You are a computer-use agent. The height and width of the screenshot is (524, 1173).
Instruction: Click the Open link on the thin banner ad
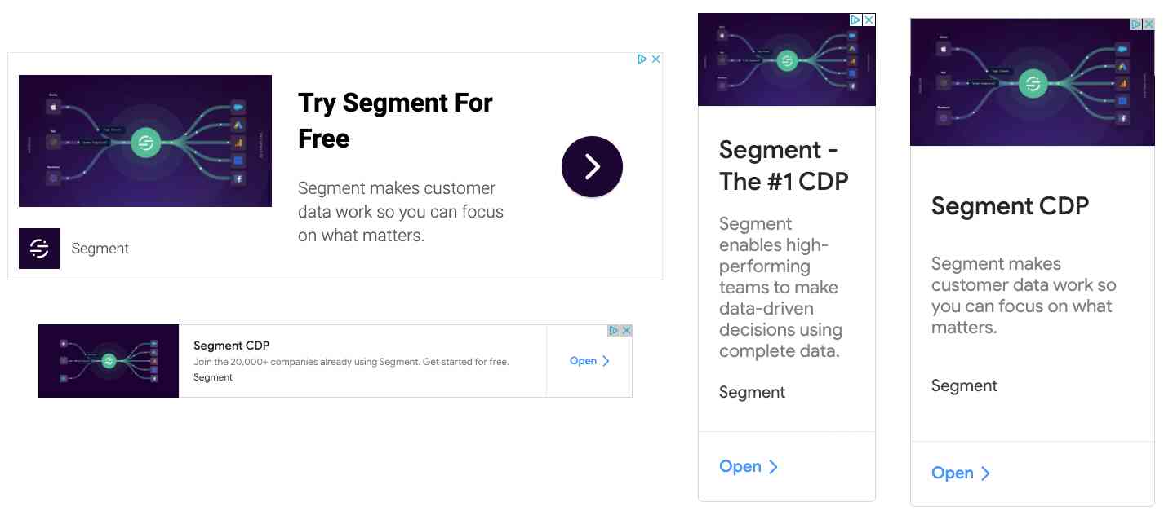(583, 361)
